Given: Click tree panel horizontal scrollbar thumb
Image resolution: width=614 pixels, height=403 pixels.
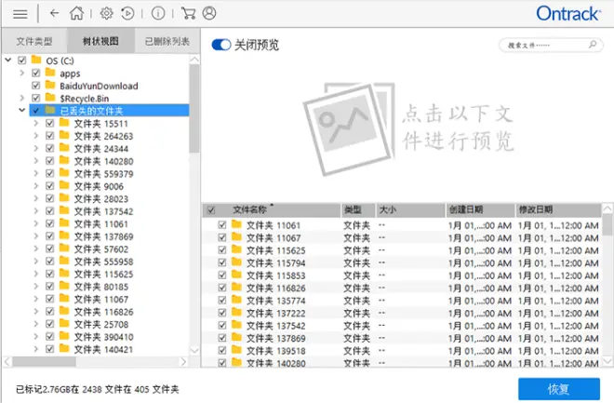Looking at the screenshot, I should pos(44,361).
